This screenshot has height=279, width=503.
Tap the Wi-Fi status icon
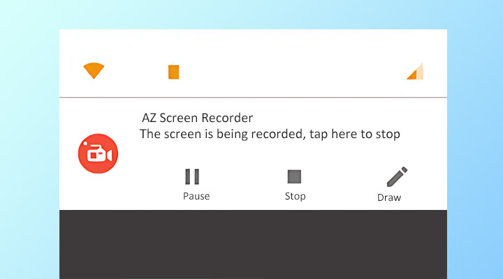tap(94, 70)
